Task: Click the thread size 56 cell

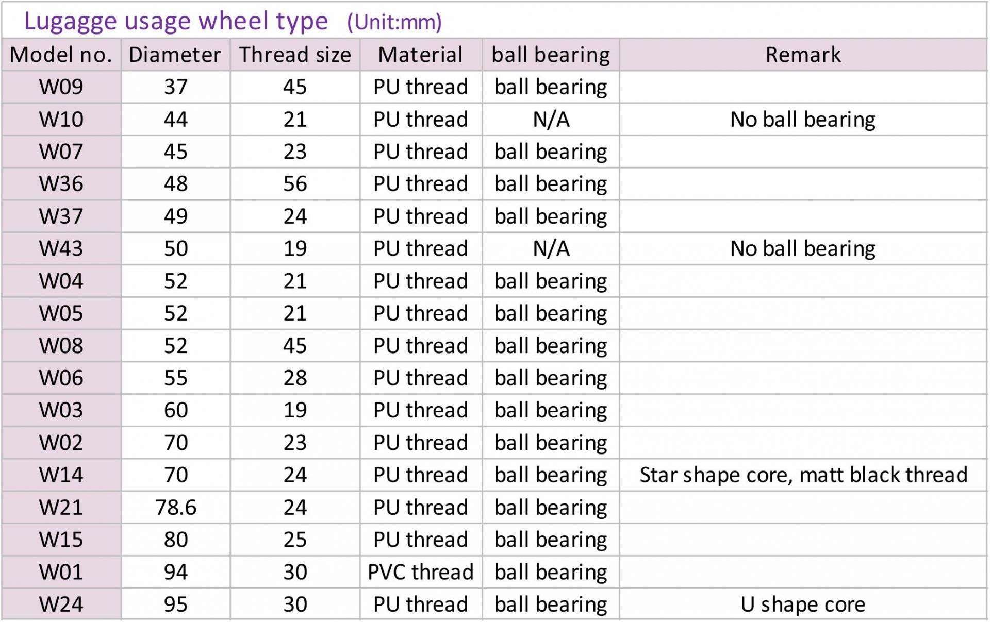Action: (x=295, y=183)
